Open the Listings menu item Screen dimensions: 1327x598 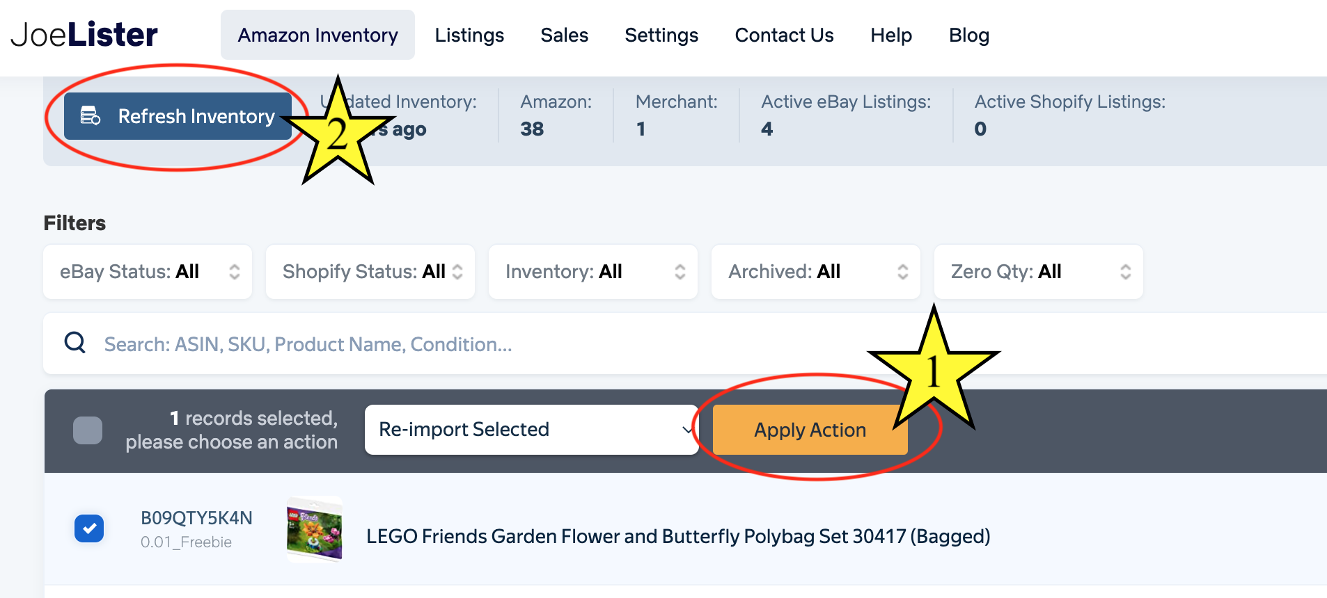[469, 35]
